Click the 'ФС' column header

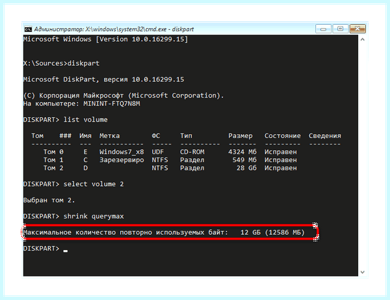(156, 136)
